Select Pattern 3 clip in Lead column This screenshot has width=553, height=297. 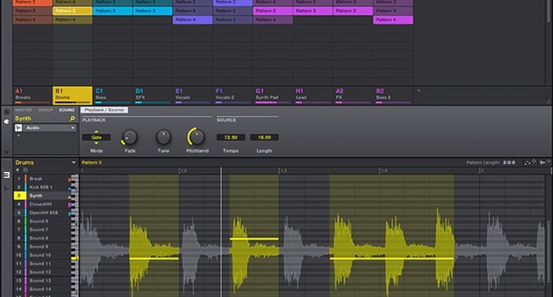313,11
